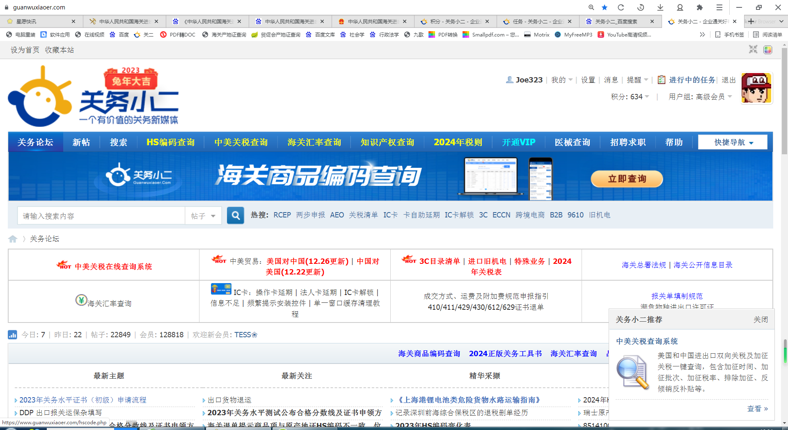Click the 2024正版关务工具书 link
The image size is (788, 430).
(x=505, y=353)
